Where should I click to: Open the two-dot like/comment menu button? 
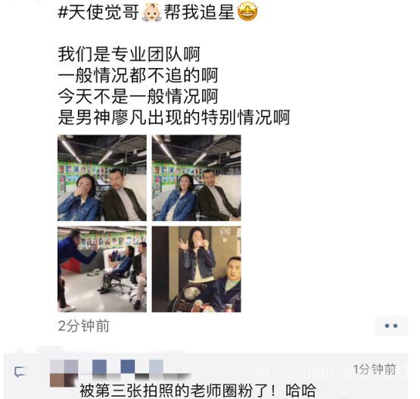(391, 326)
